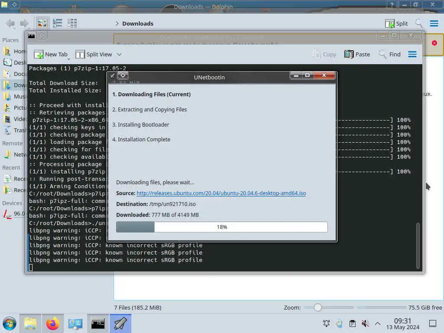The height and width of the screenshot is (333, 444).
Task: Open Downloads in Places panel
Action: pyautogui.click(x=14, y=85)
